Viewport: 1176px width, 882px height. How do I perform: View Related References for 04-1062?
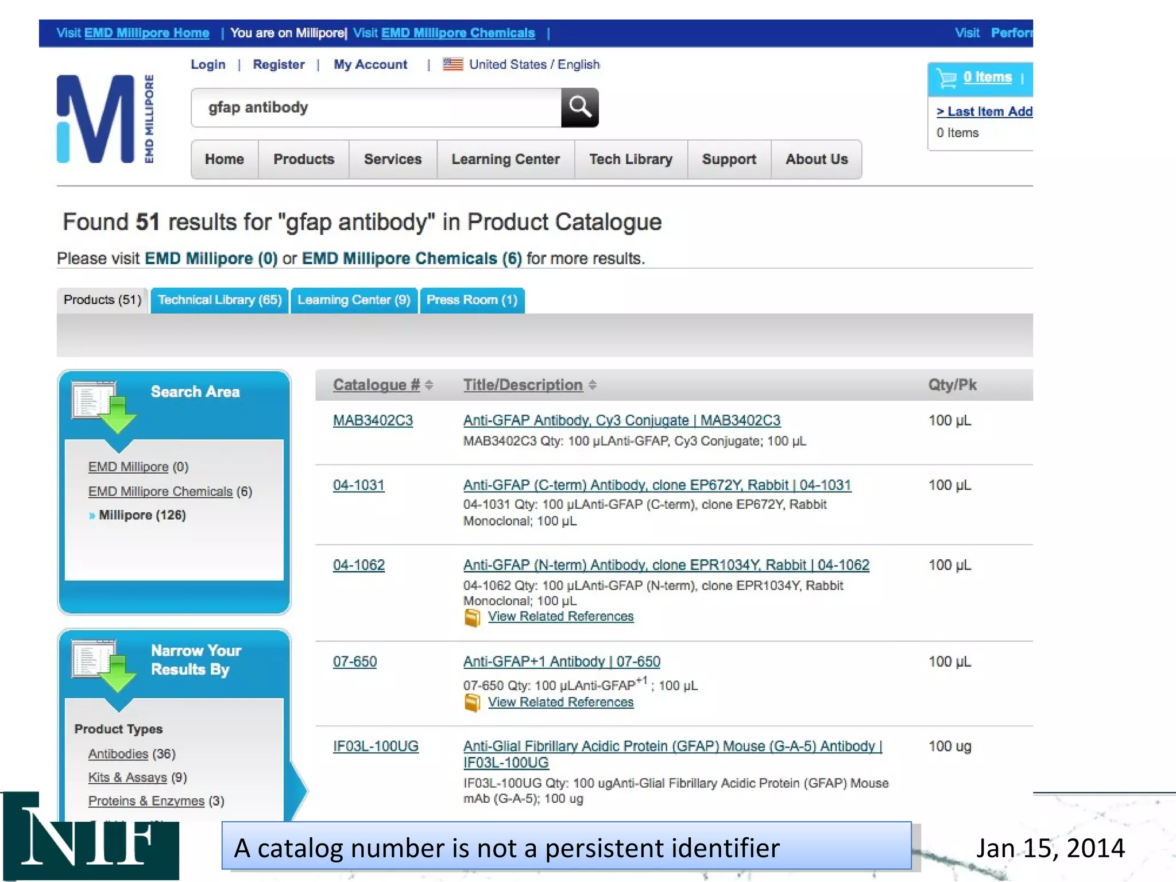(x=560, y=617)
